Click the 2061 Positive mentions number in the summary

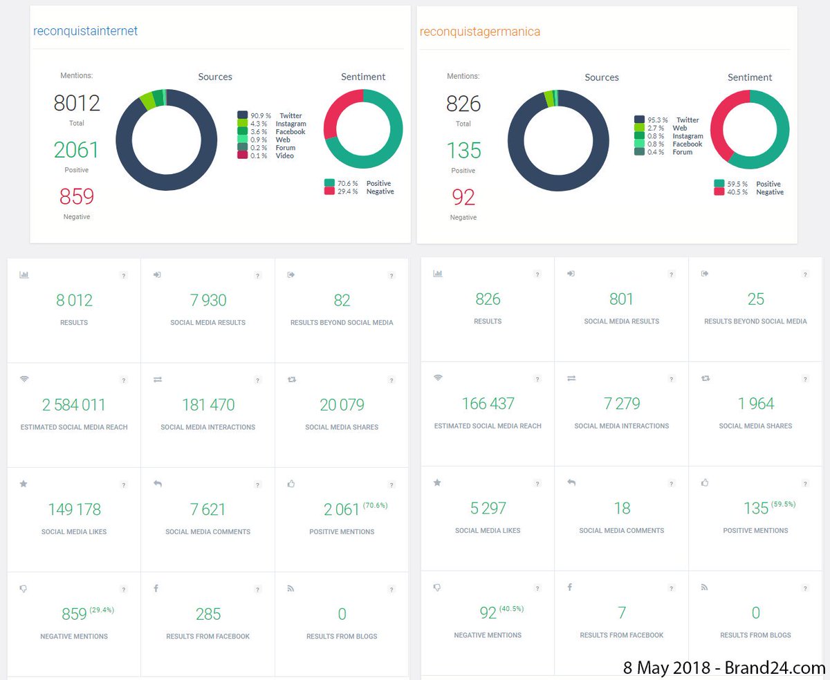point(77,150)
